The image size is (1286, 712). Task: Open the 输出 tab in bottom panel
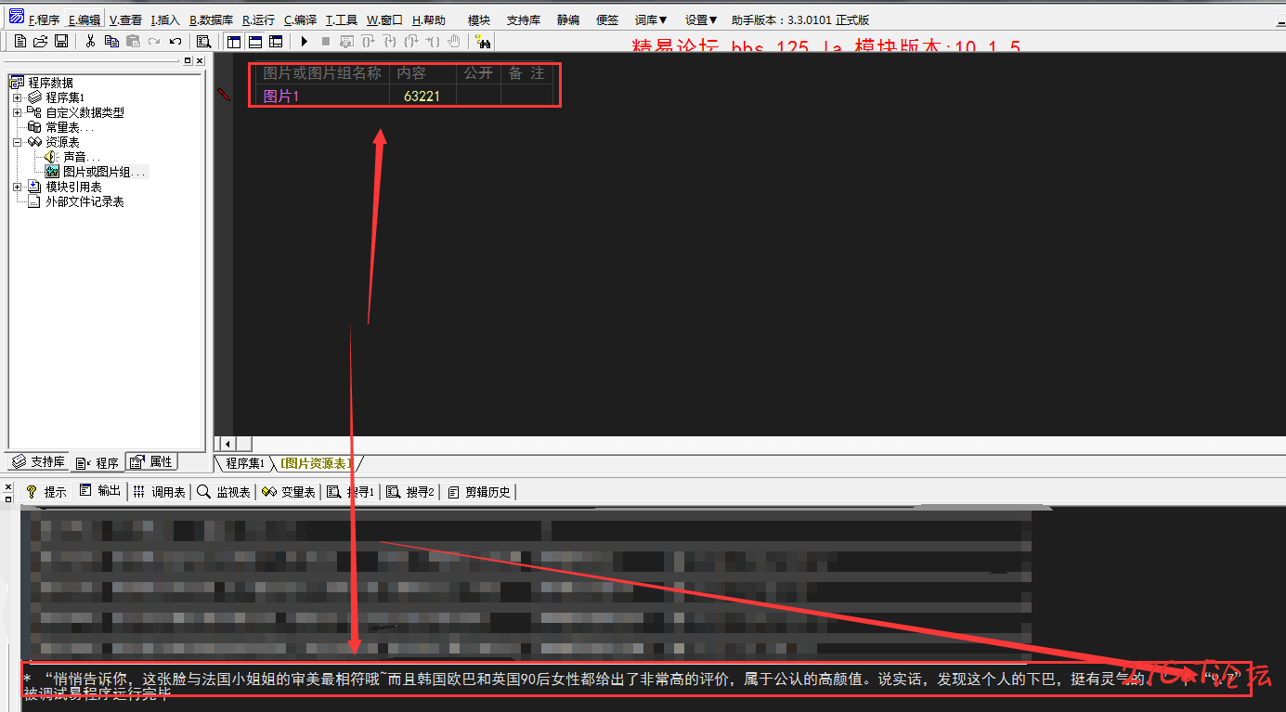tap(100, 491)
